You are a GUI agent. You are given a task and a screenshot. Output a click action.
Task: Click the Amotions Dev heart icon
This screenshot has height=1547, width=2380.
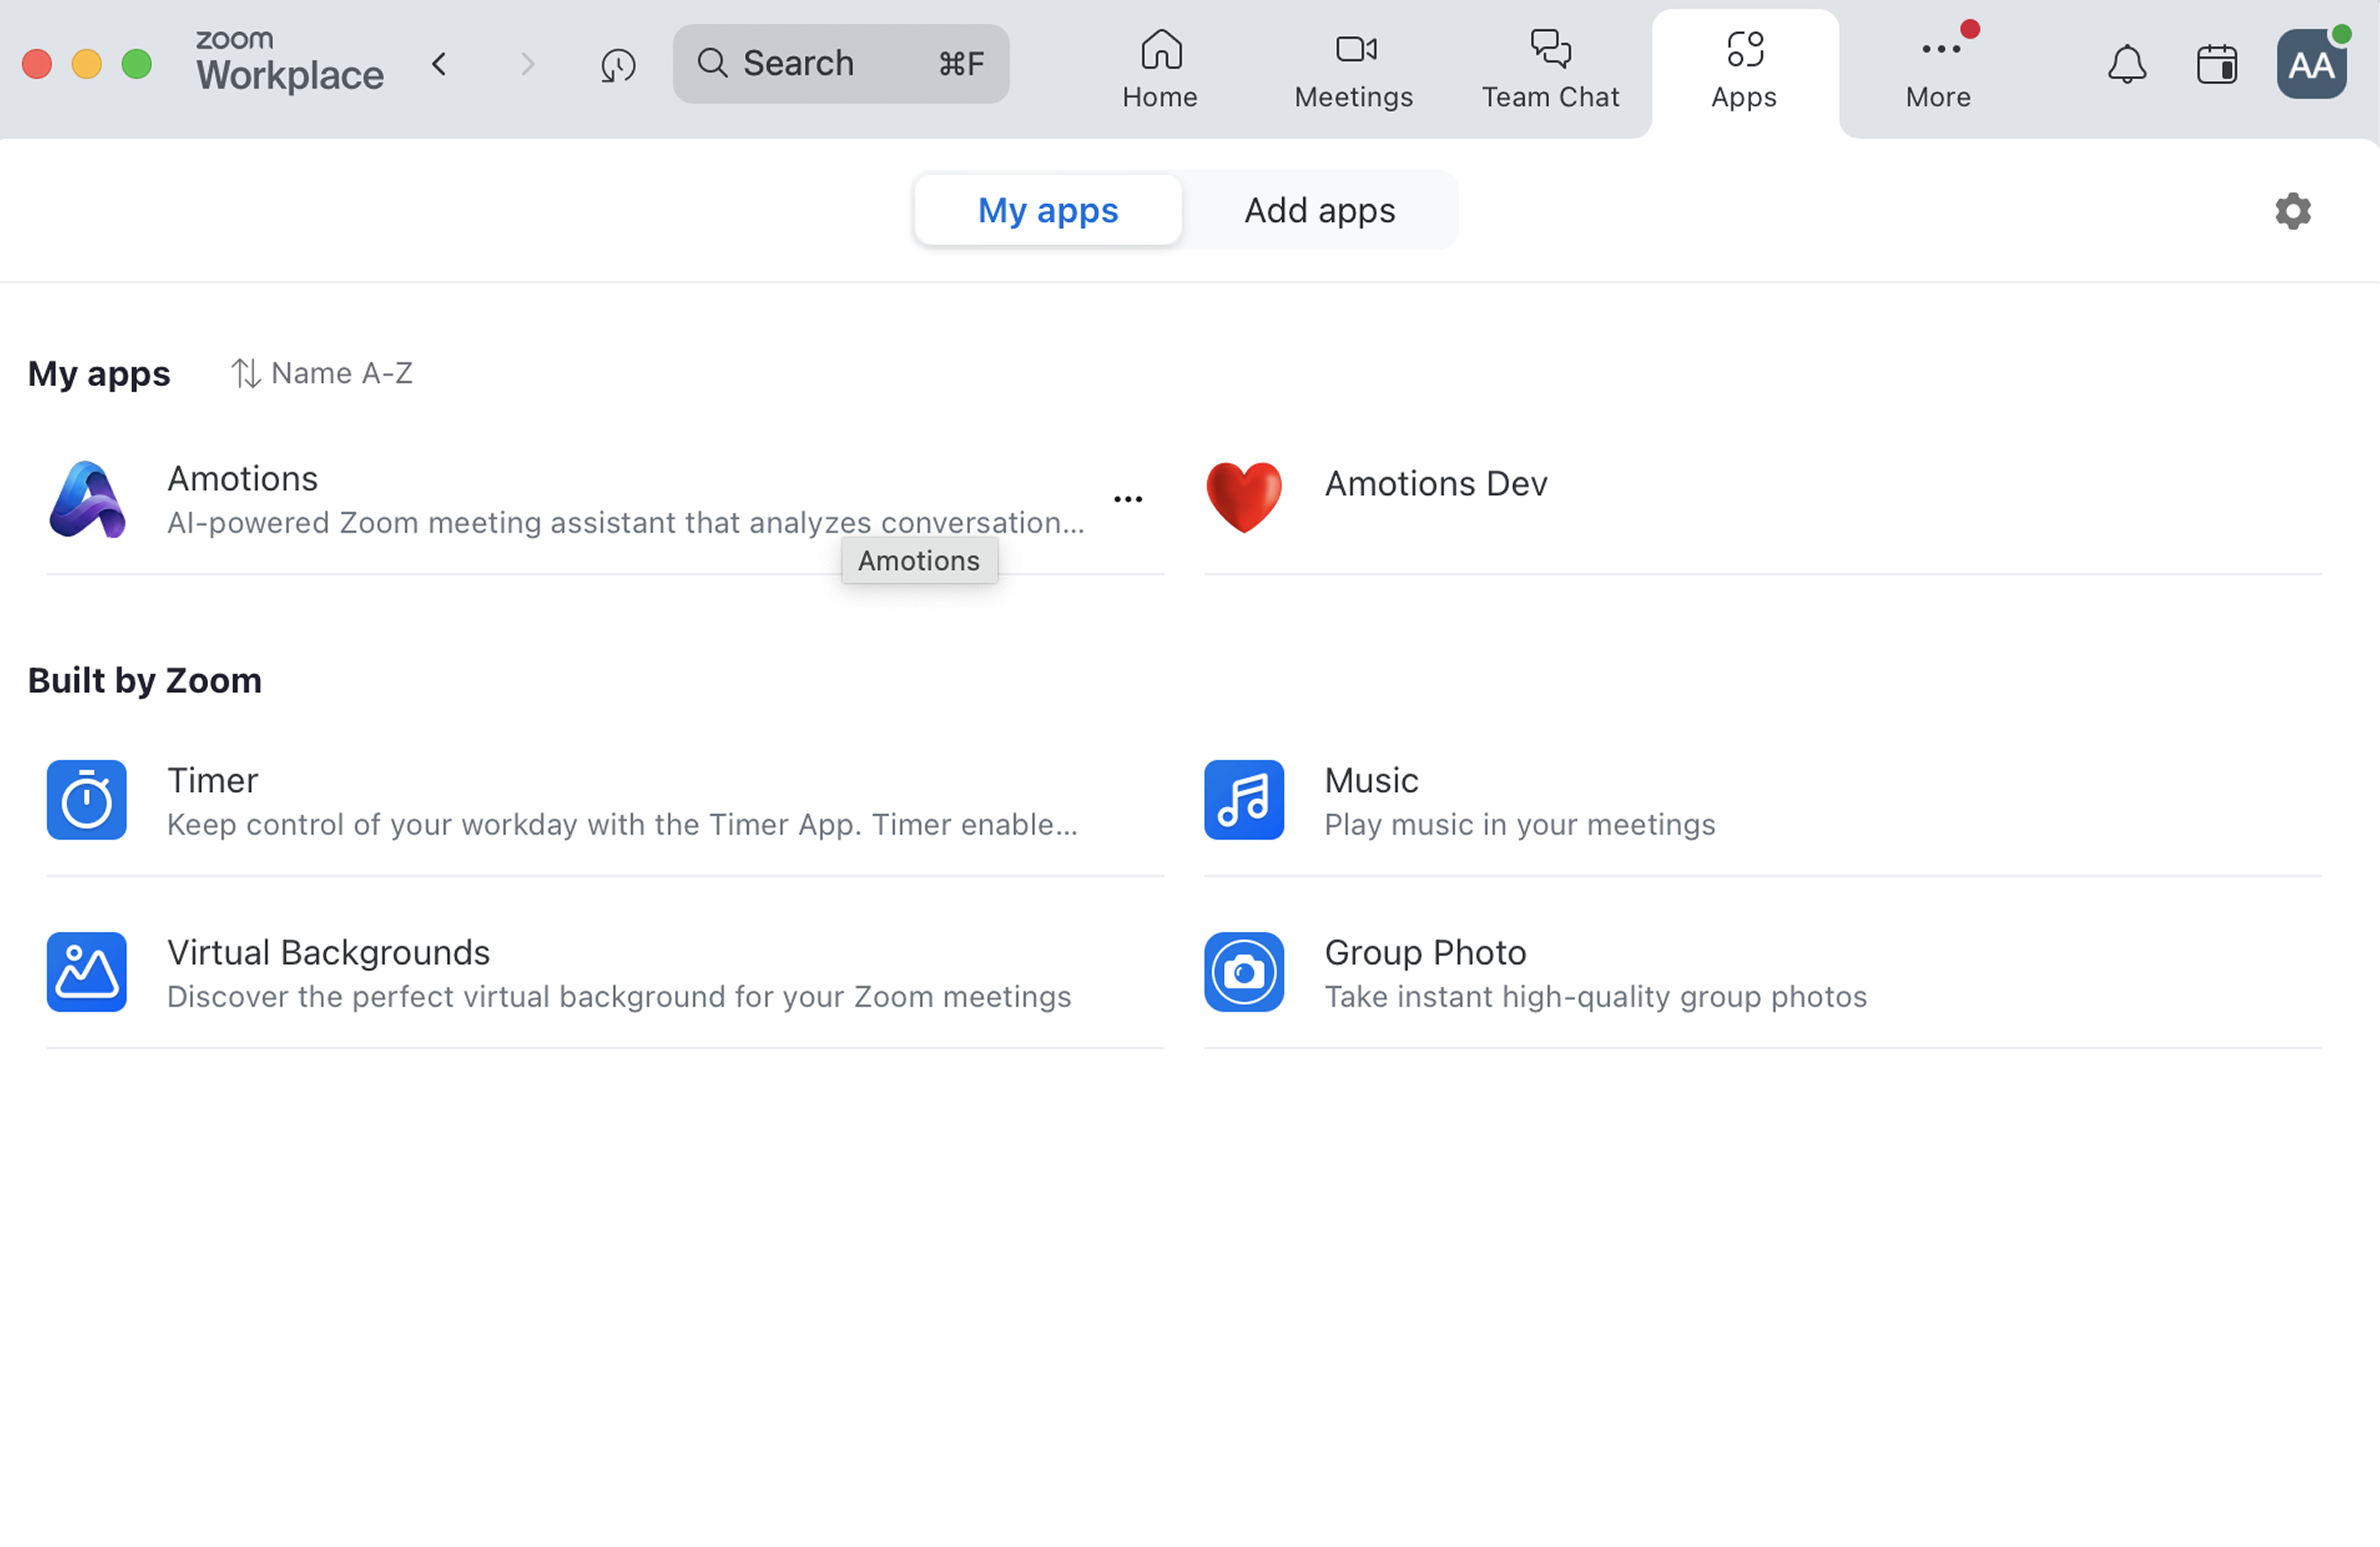click(1243, 497)
